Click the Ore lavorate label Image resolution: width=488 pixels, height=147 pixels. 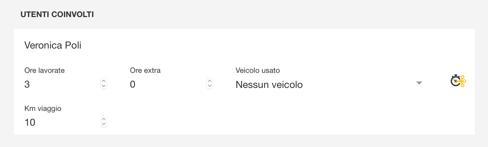44,70
